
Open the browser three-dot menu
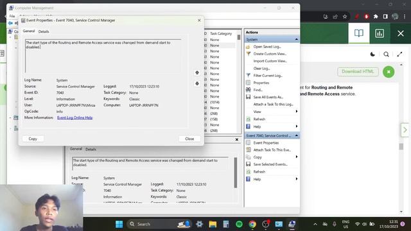[405, 17]
